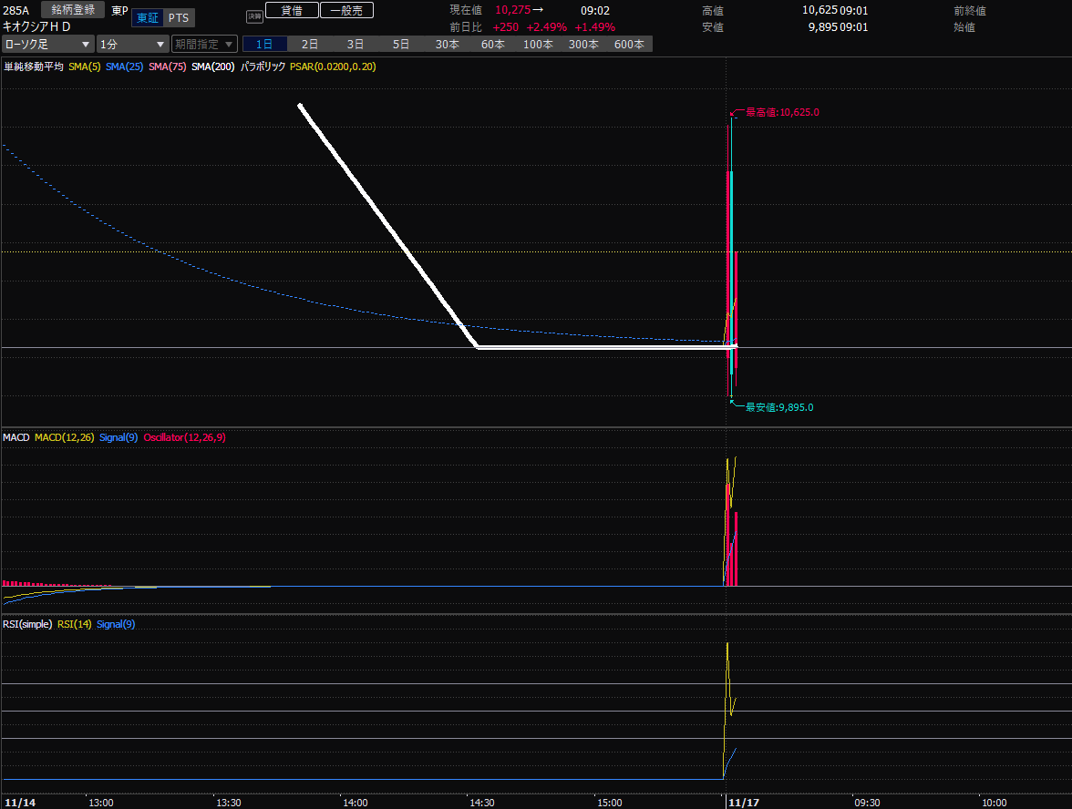Click the 一般売 button
Image resolution: width=1072 pixels, height=809 pixels.
tap(345, 10)
